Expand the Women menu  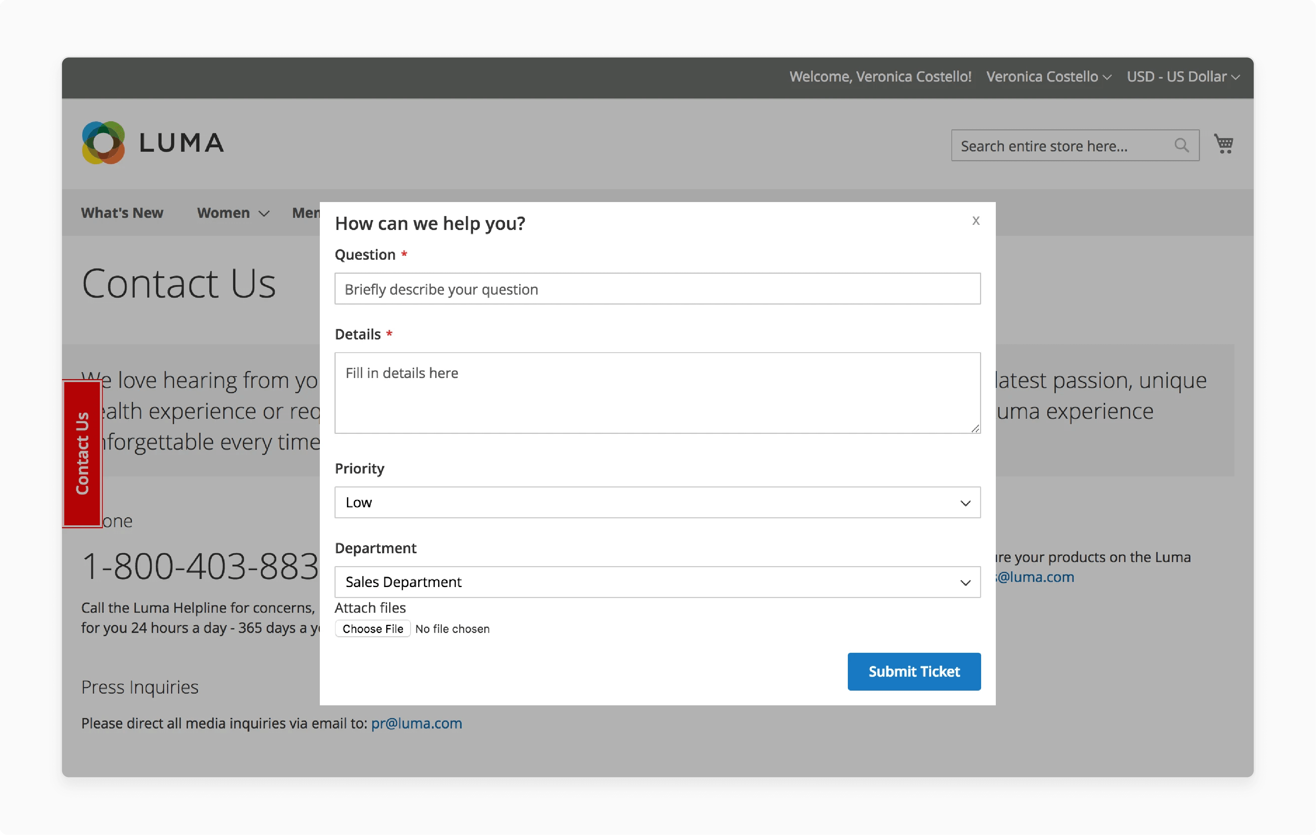click(233, 213)
